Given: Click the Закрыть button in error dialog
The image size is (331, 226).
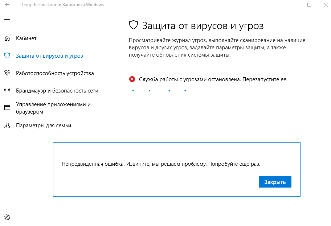Looking at the screenshot, I should point(275,182).
